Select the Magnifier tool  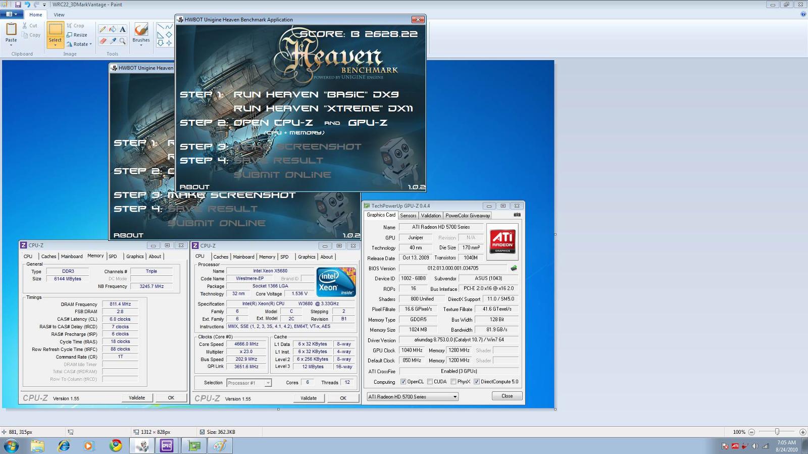122,41
